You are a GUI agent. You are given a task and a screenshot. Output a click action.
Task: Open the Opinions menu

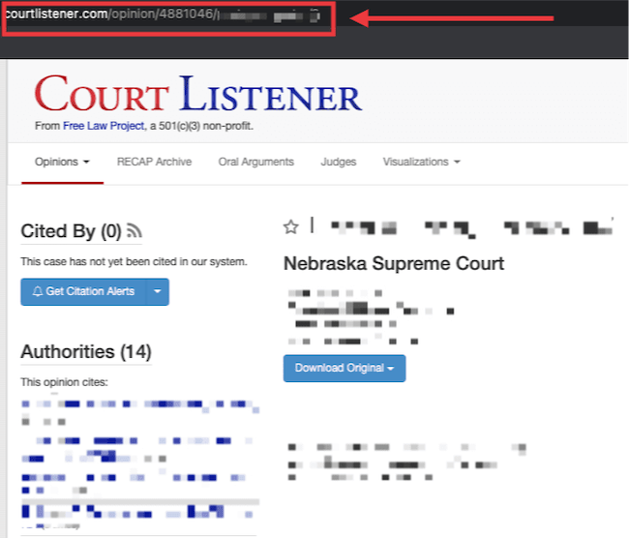click(x=62, y=162)
